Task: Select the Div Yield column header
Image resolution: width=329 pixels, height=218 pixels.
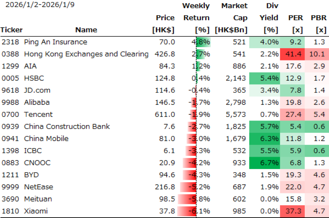Action: 269,18
